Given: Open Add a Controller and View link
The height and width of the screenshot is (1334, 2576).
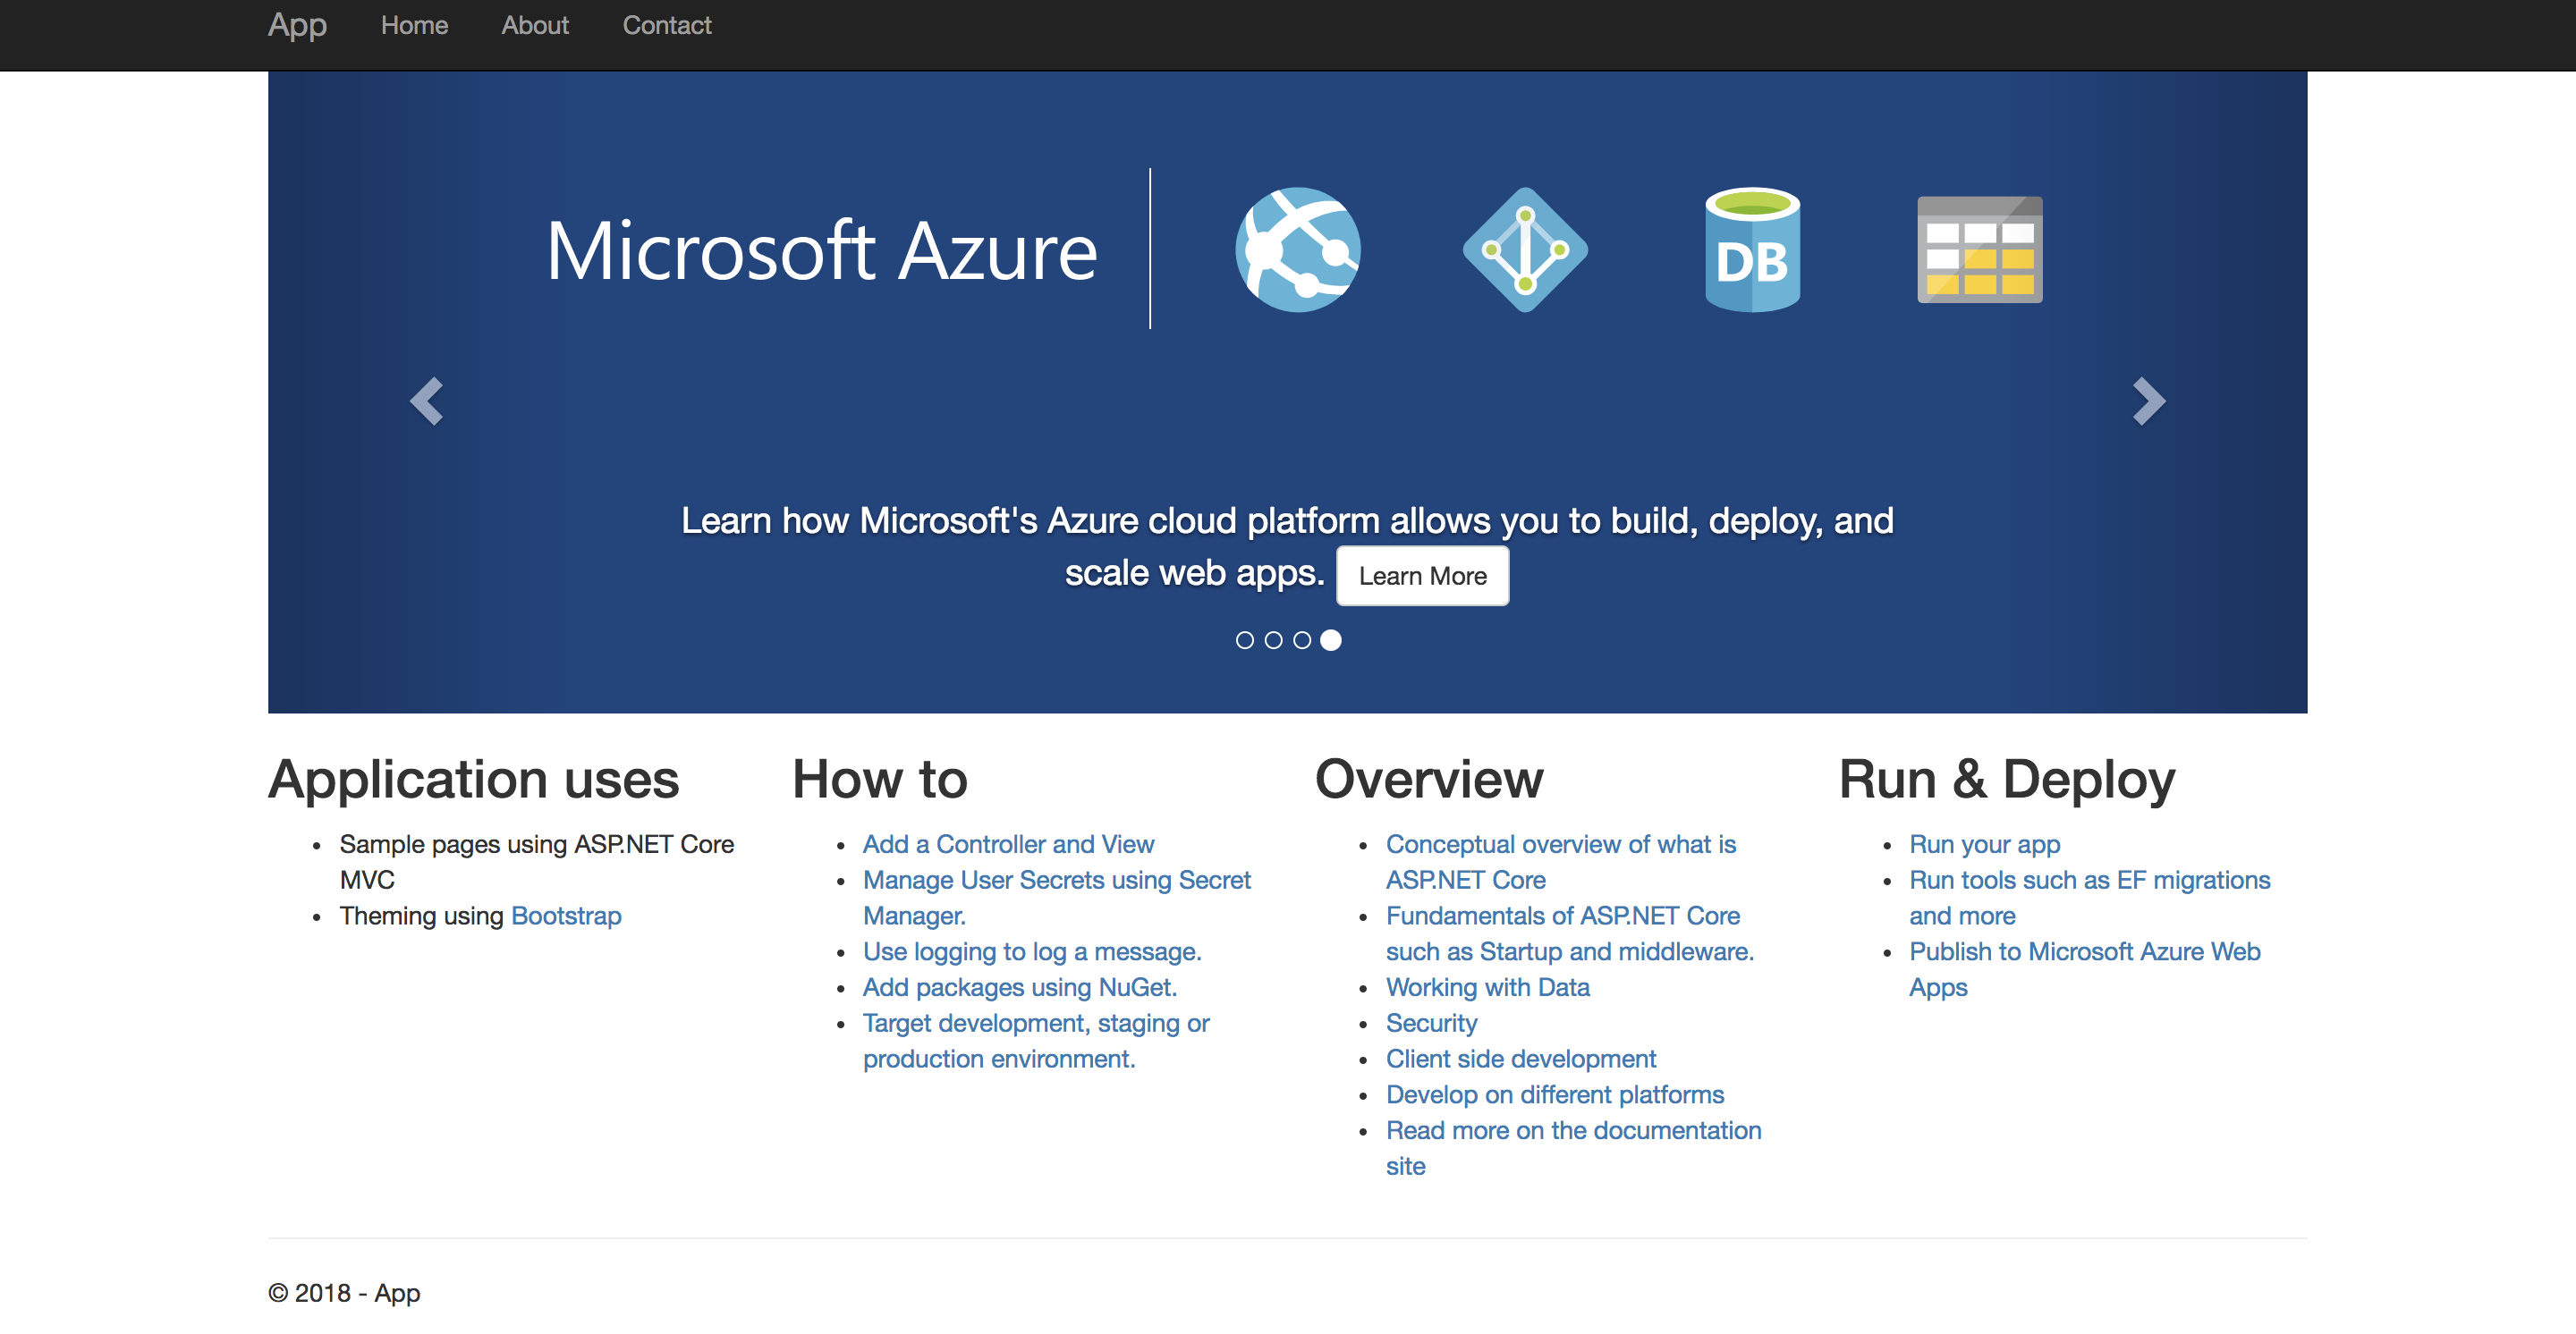Looking at the screenshot, I should [1008, 844].
